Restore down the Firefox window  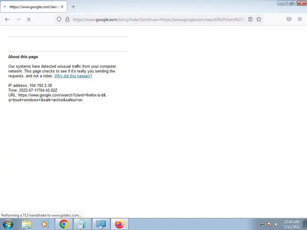[x=292, y=3]
